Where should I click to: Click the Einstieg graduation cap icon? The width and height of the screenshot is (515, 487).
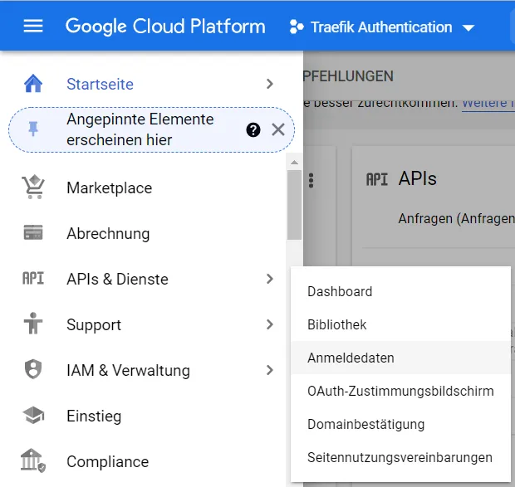pos(33,415)
